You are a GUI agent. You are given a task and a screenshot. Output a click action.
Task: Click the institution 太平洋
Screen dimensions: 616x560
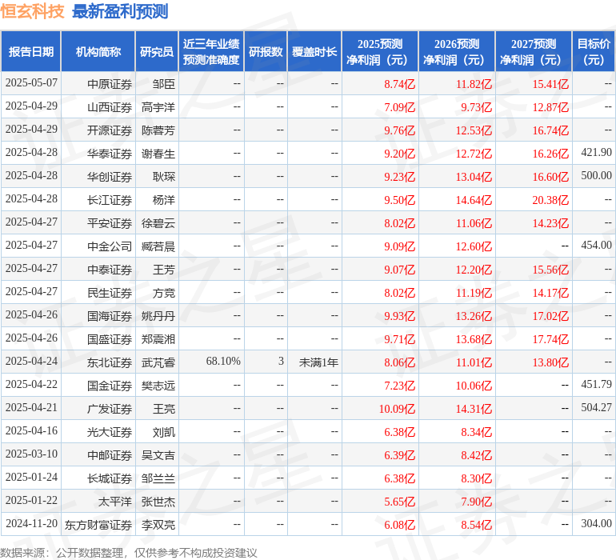114,502
